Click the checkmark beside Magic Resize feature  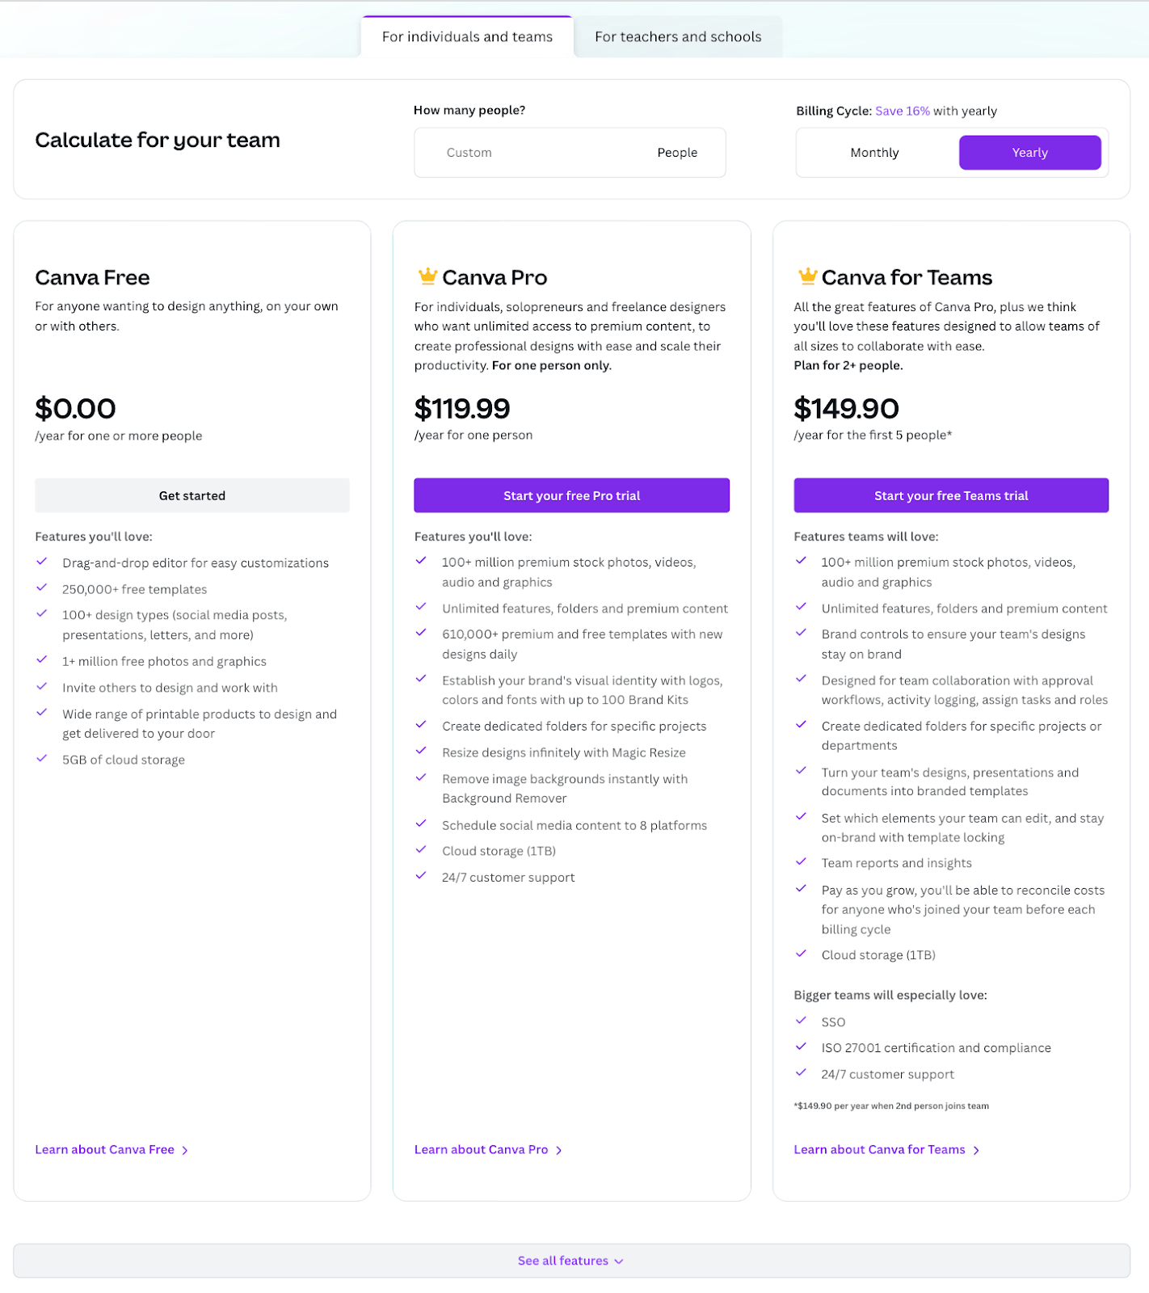pyautogui.click(x=422, y=751)
